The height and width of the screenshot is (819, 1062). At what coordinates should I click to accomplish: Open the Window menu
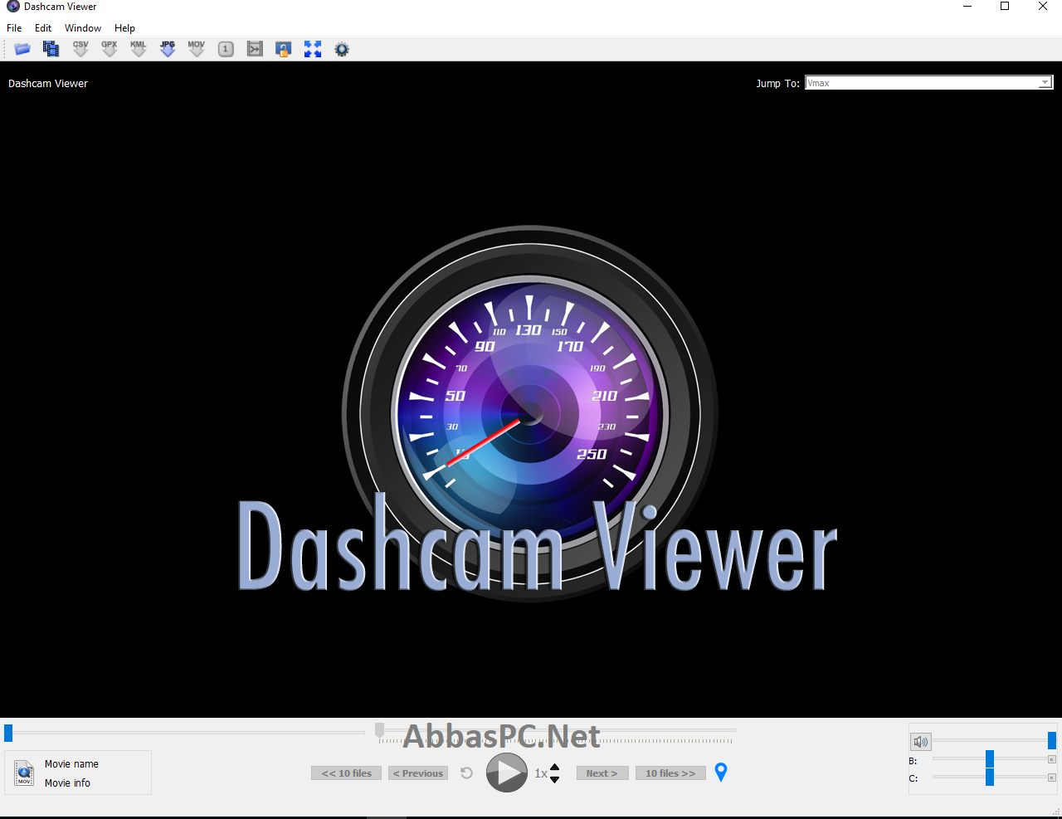click(x=83, y=27)
